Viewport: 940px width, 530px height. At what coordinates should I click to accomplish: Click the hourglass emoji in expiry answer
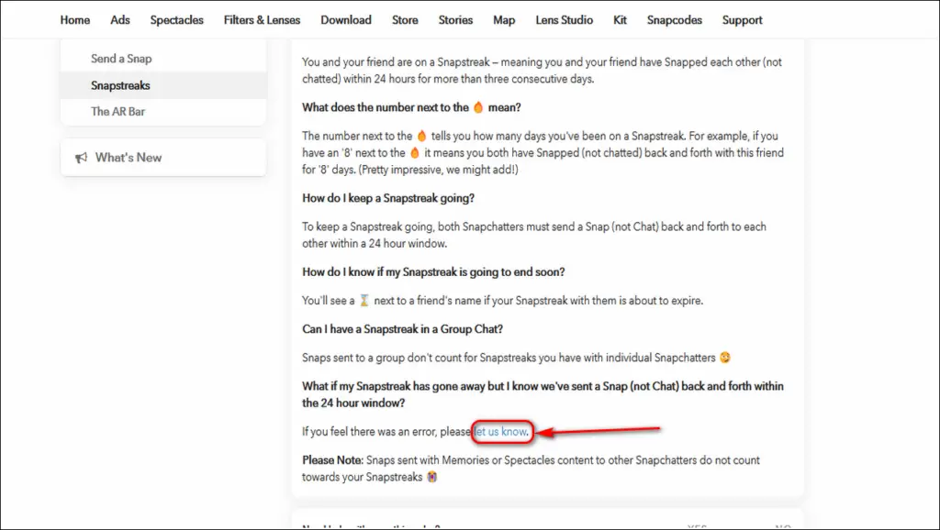[364, 300]
